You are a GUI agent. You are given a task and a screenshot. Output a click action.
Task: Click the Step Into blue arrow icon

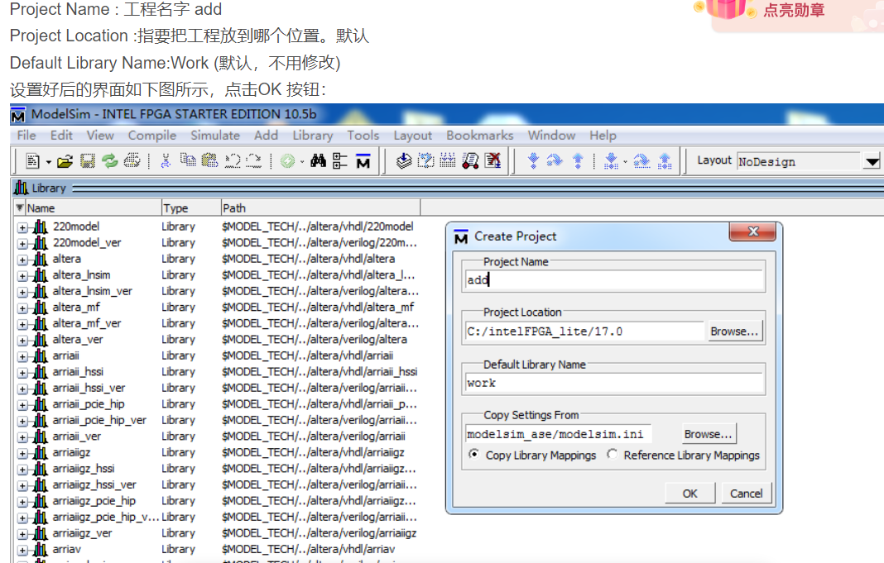pos(533,161)
